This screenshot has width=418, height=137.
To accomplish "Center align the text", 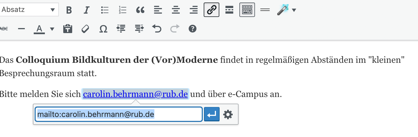I will pos(176,10).
